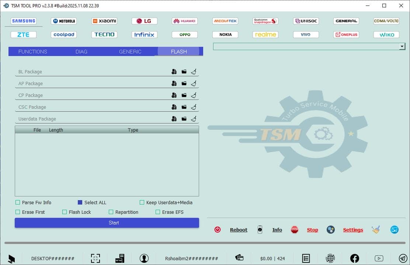The height and width of the screenshot is (265, 410).
Task: Uncheck the Select ALL checkbox
Action: 80,202
